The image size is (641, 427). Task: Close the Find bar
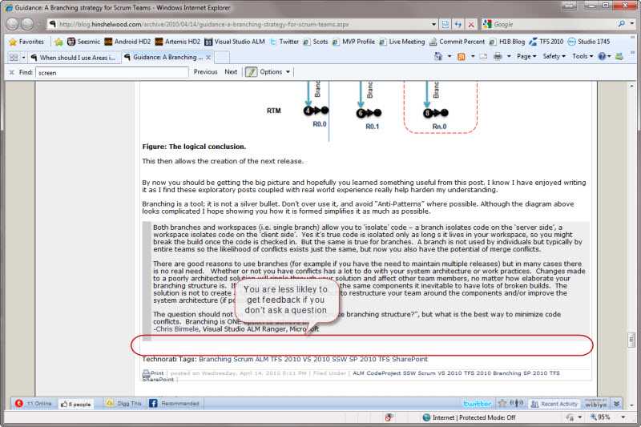pos(11,72)
